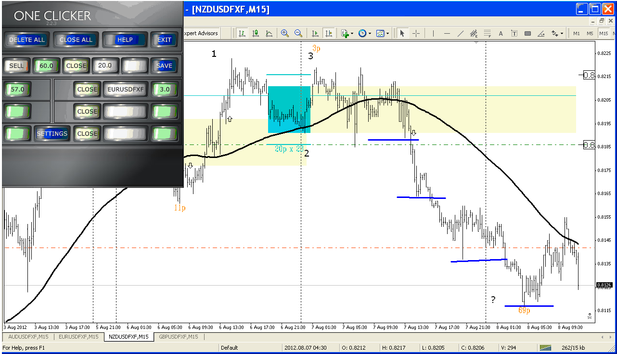Expand the arrows dropdown arrow
This screenshot has height=354, width=617.
[562, 33]
